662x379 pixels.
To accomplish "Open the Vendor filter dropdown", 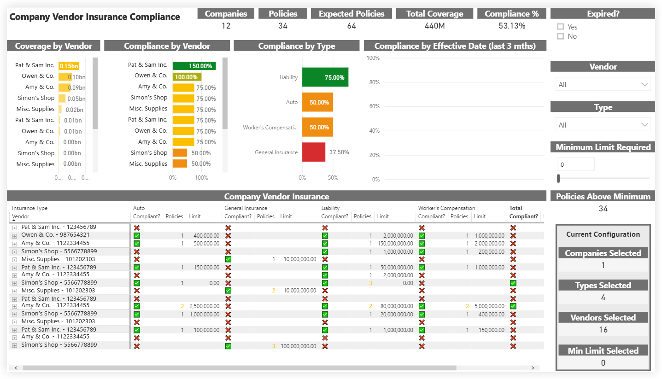I will click(603, 84).
